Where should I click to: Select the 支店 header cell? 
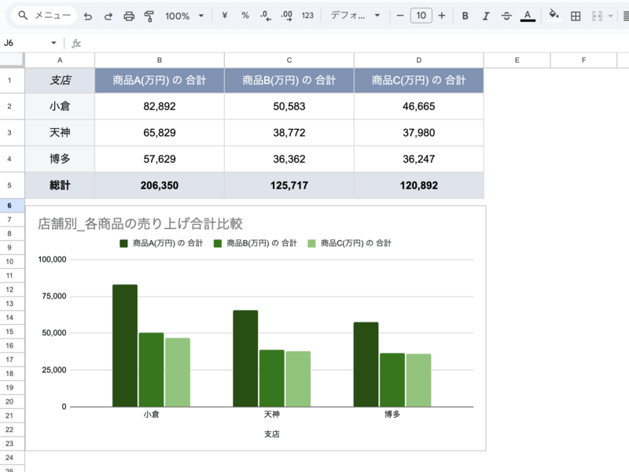pyautogui.click(x=60, y=80)
